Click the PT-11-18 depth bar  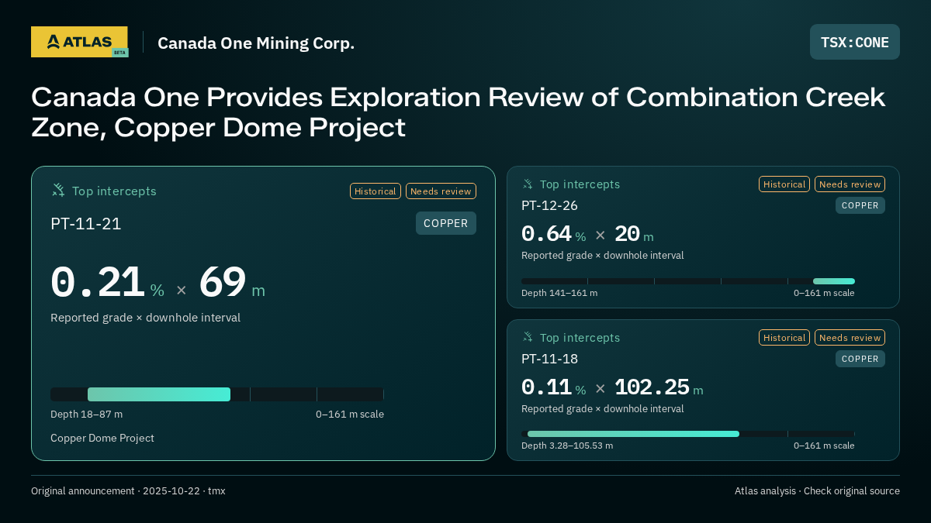click(688, 434)
